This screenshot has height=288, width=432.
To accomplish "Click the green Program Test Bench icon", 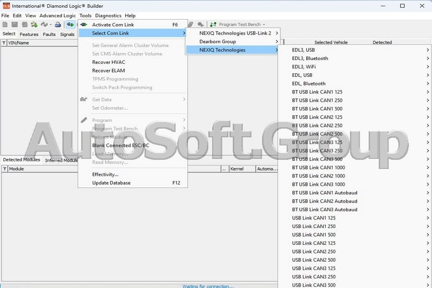I will click(213, 24).
